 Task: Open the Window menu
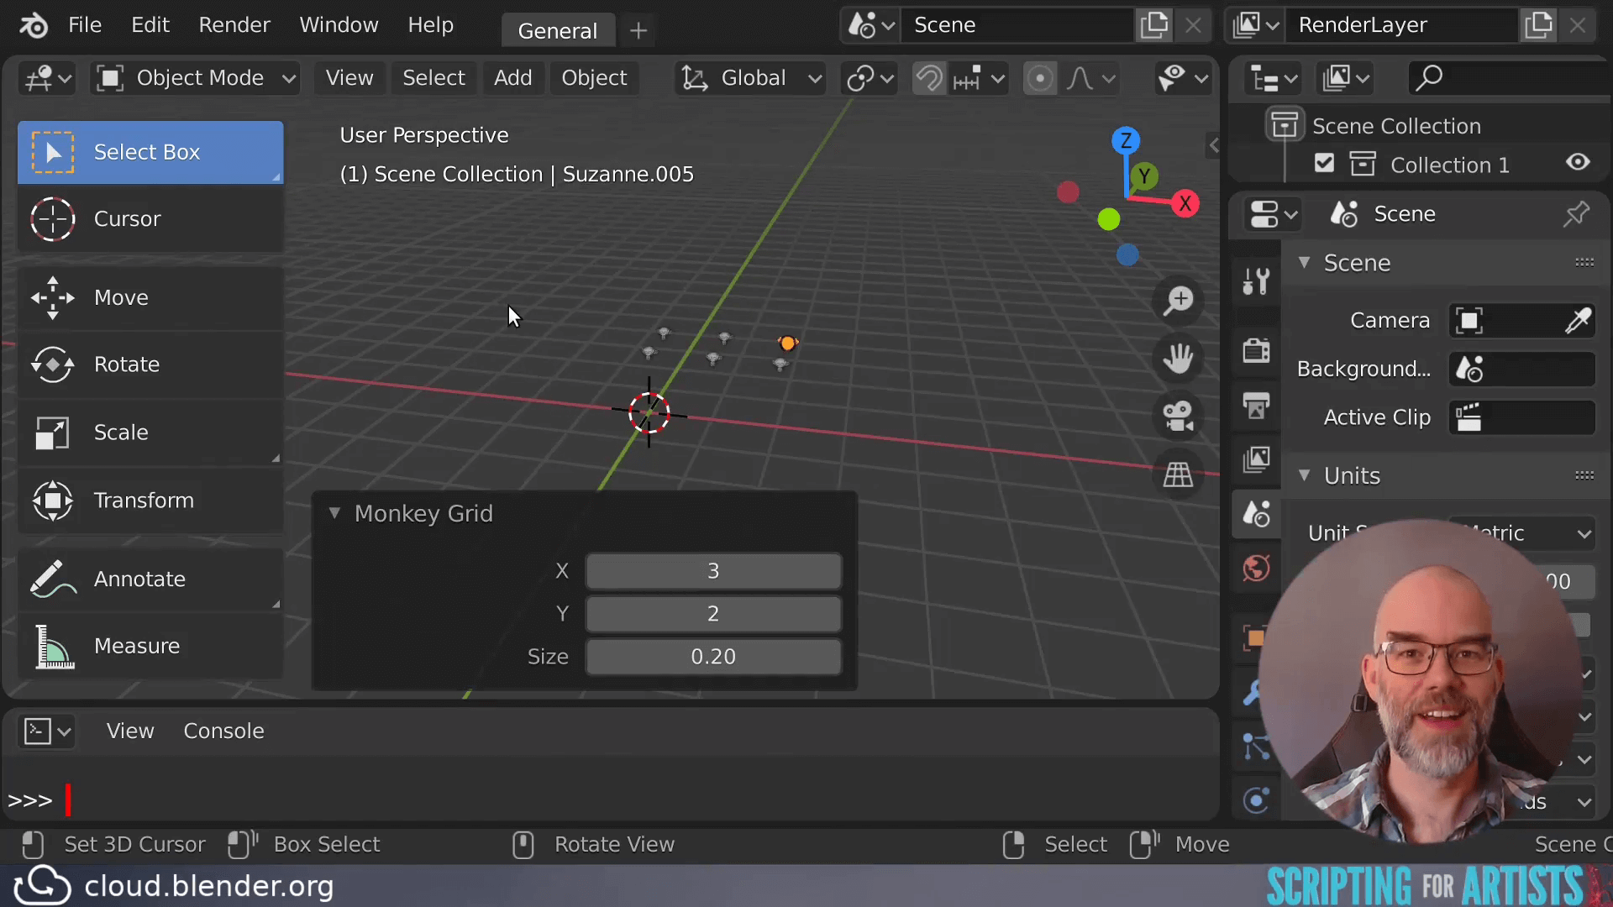pos(339,25)
